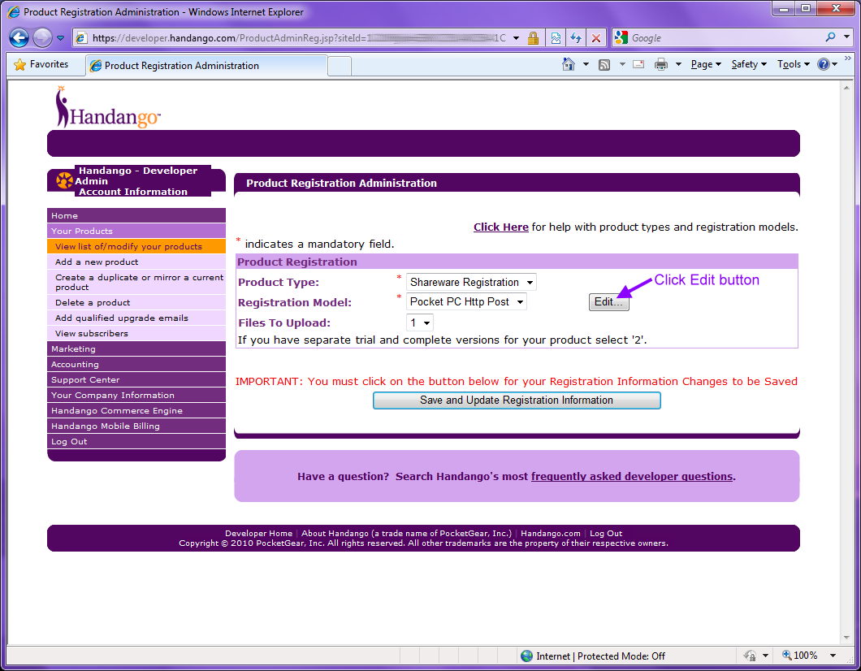Open the Home button dropdown arrow
Screen dimensions: 861x671
click(x=586, y=64)
